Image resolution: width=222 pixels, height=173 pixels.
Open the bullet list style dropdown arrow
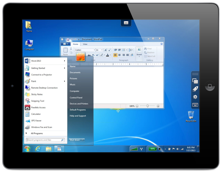[126, 50]
